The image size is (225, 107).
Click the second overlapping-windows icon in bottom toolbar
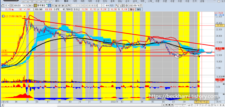(x=192, y=105)
